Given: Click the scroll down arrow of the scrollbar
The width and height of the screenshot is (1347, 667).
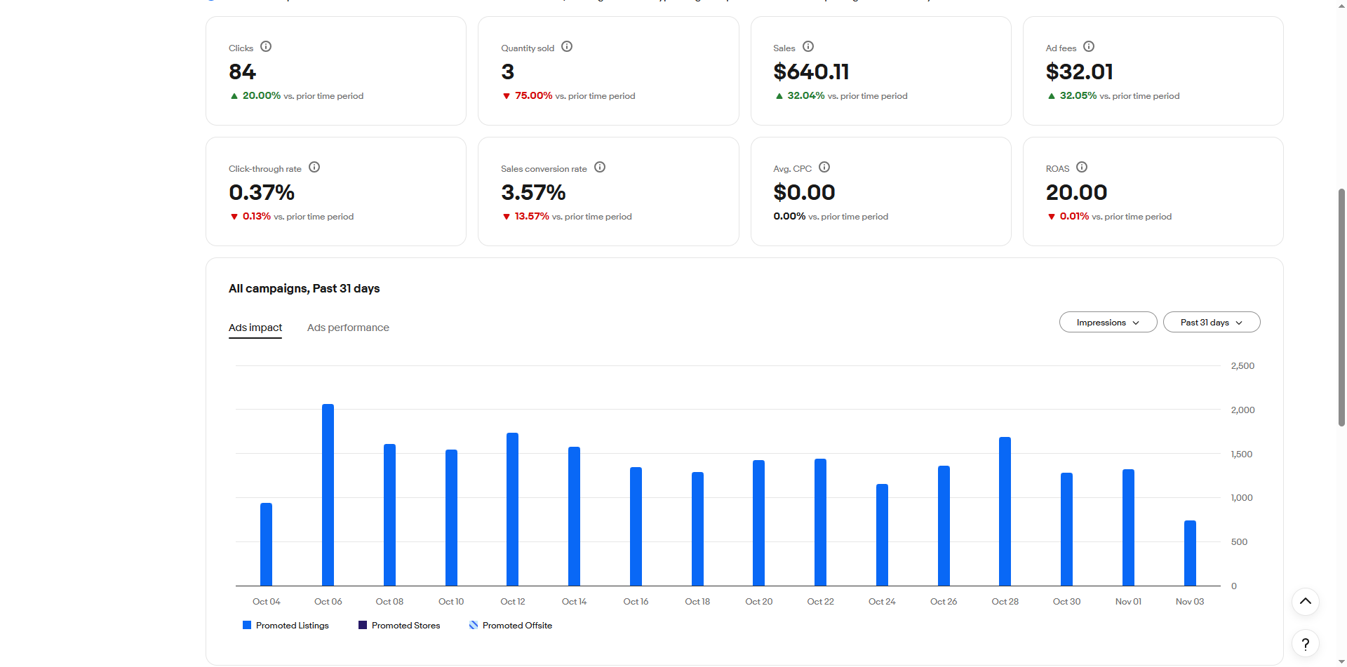Looking at the screenshot, I should pyautogui.click(x=1341, y=661).
